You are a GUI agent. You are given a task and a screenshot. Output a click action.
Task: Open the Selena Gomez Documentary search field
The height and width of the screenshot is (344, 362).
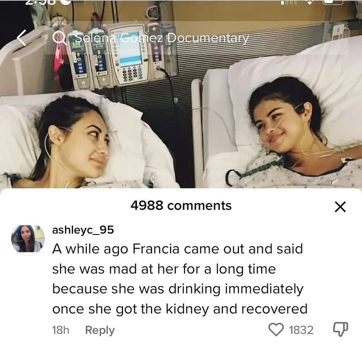coord(196,38)
